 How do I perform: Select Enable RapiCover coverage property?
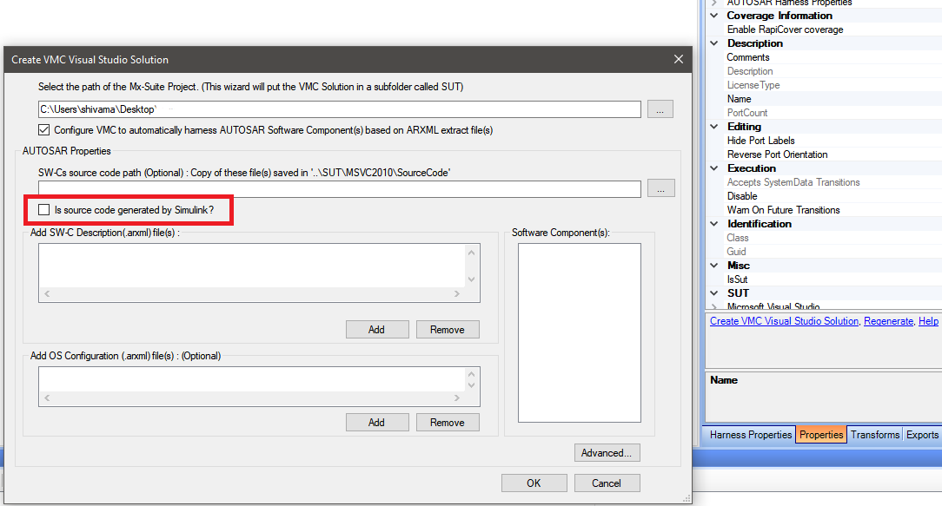click(x=785, y=30)
